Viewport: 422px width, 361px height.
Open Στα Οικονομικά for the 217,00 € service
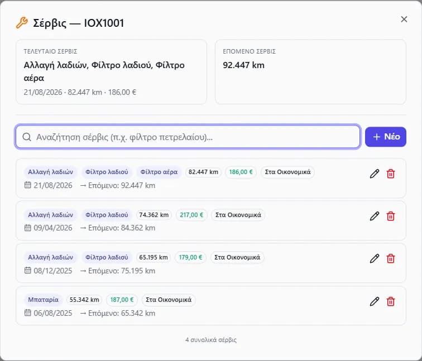click(238, 215)
